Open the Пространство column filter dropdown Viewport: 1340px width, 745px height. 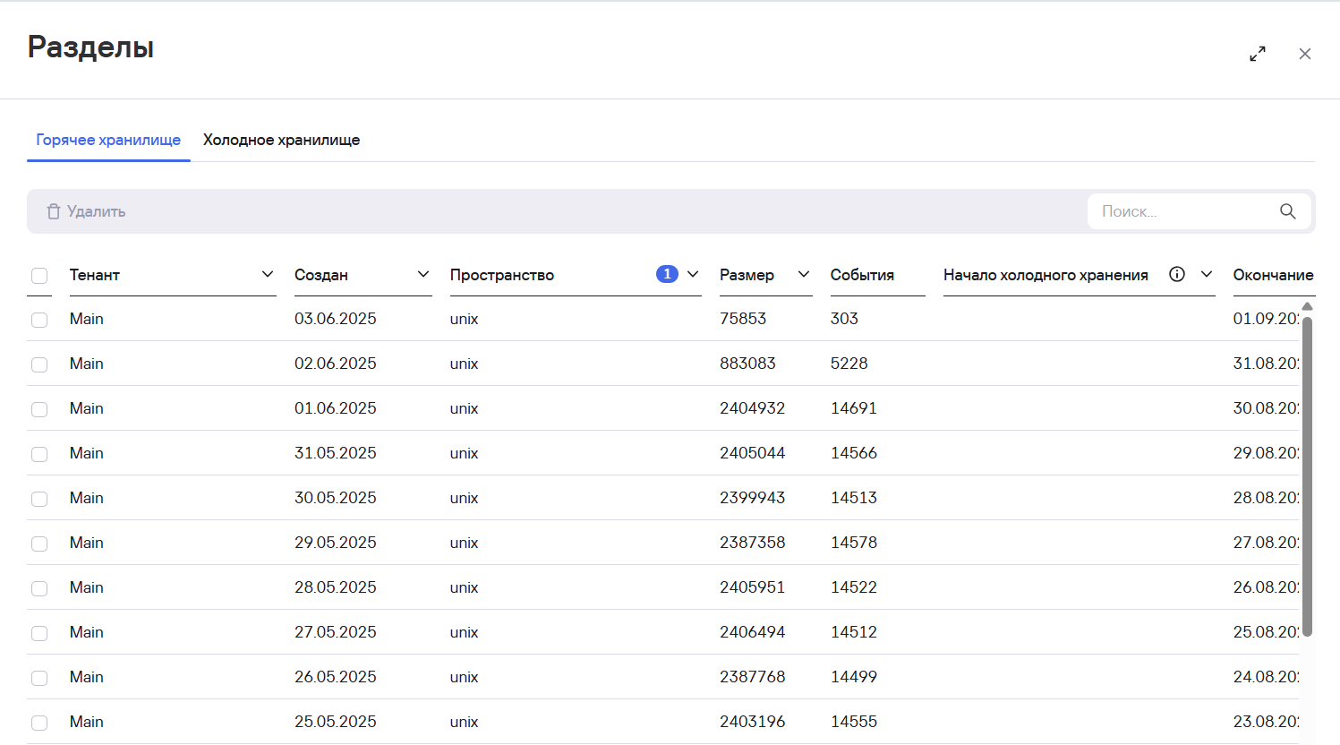(x=693, y=274)
